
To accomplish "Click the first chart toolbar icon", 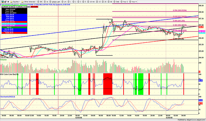I will click(x=3, y=2).
